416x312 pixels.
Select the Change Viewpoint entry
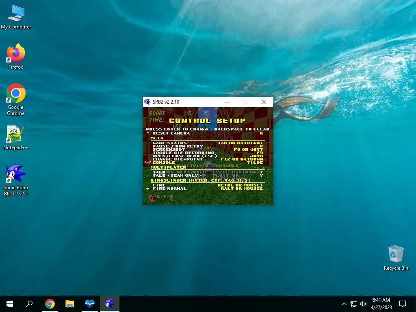point(178,159)
